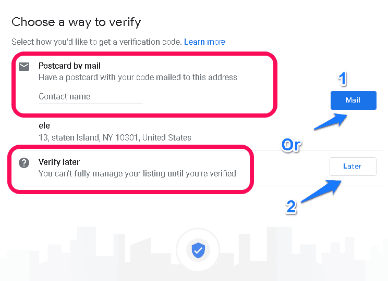
Task: Click the postcard mailed description text
Action: tap(138, 78)
